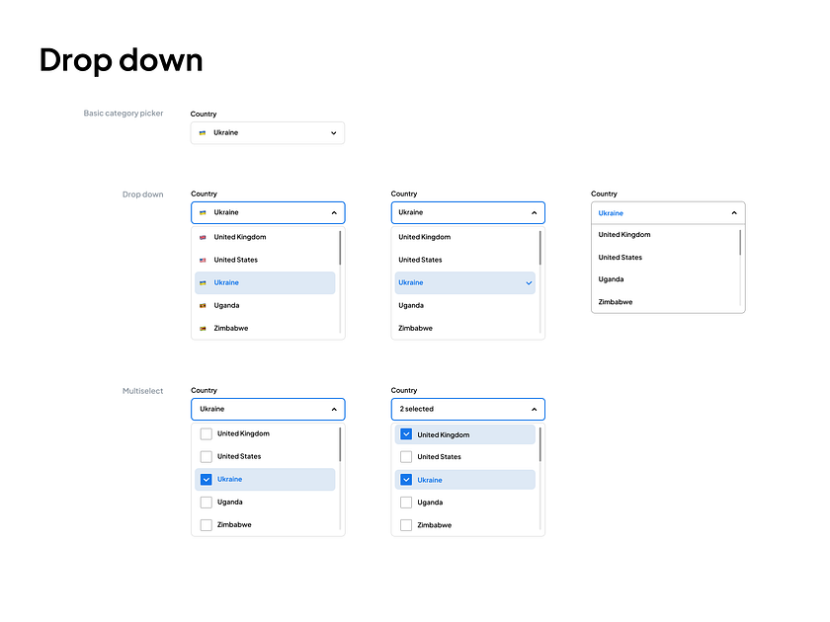Image resolution: width=830 pixels, height=622 pixels.
Task: Select United Kingdom in the middle dropdown list
Action: click(425, 237)
